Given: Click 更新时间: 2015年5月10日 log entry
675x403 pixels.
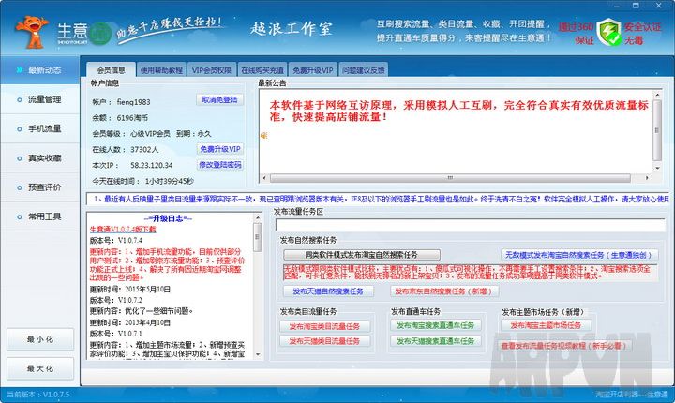Looking at the screenshot, I should pyautogui.click(x=130, y=290).
